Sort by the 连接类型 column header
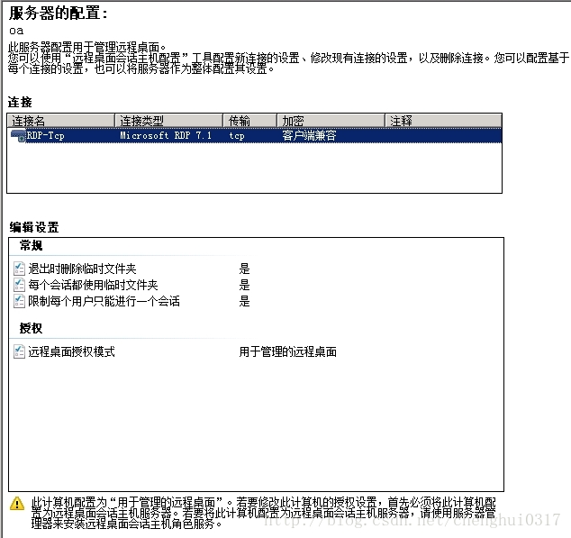The image size is (571, 538). click(168, 120)
